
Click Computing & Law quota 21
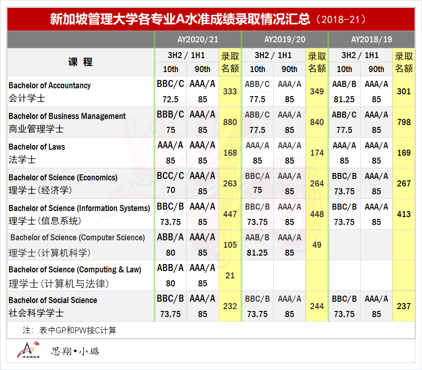(x=230, y=276)
